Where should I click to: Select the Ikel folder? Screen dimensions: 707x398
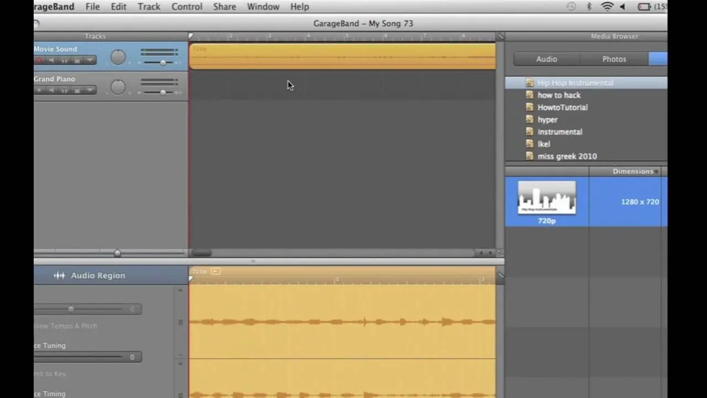[587, 144]
